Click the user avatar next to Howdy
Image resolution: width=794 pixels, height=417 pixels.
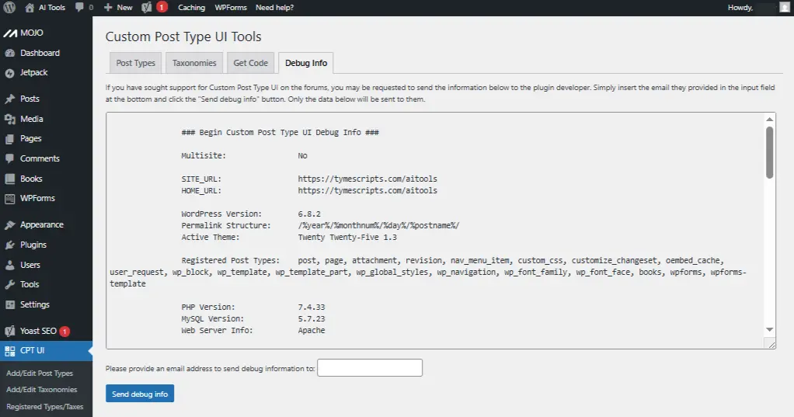[783, 7]
